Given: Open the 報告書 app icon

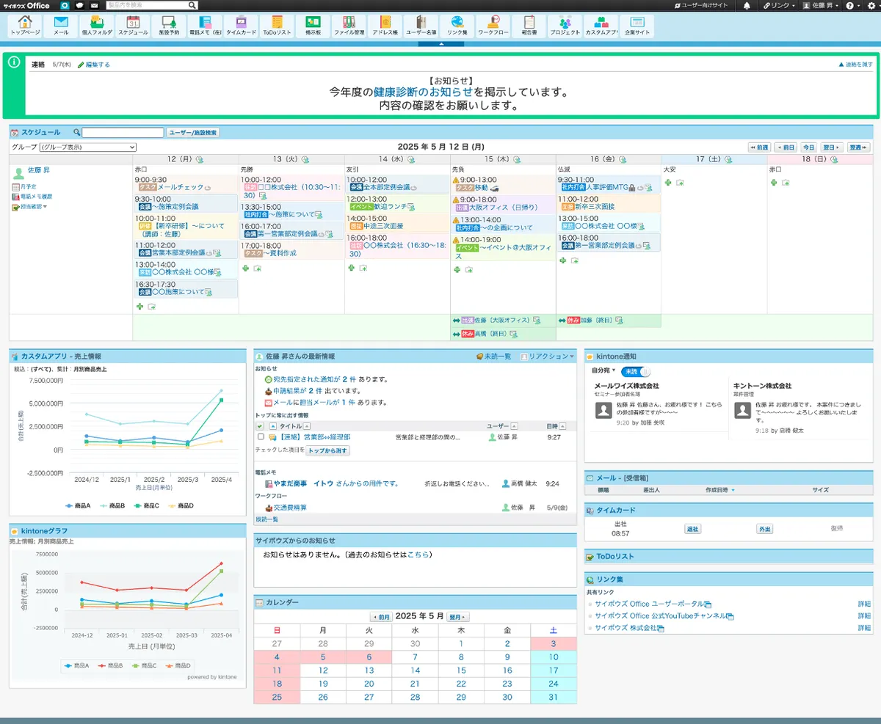Looking at the screenshot, I should 529,26.
